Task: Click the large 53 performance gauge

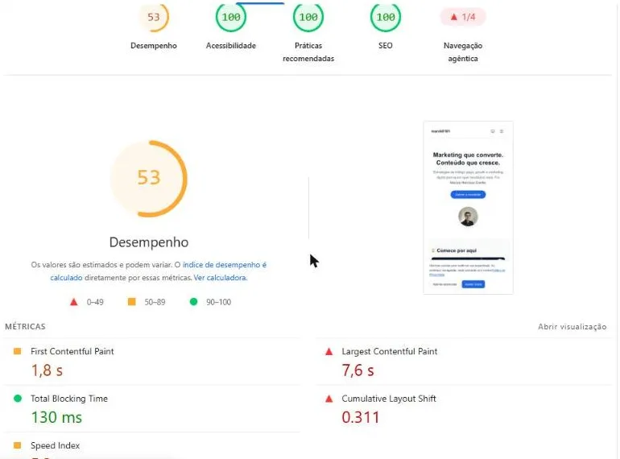Action: pos(149,178)
